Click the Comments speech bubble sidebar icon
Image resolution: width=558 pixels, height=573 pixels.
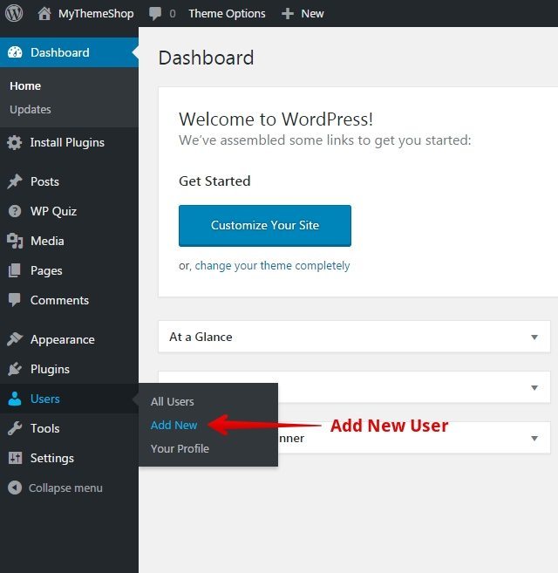pyautogui.click(x=15, y=300)
